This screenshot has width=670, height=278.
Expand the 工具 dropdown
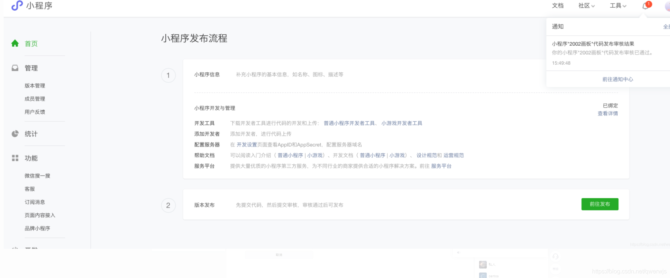(x=618, y=5)
